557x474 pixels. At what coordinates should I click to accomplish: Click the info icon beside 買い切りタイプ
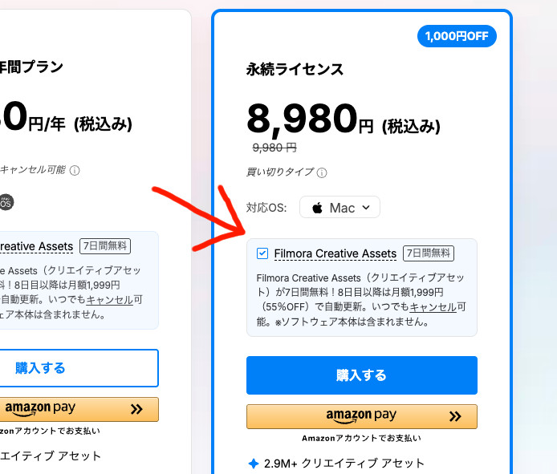tap(323, 173)
